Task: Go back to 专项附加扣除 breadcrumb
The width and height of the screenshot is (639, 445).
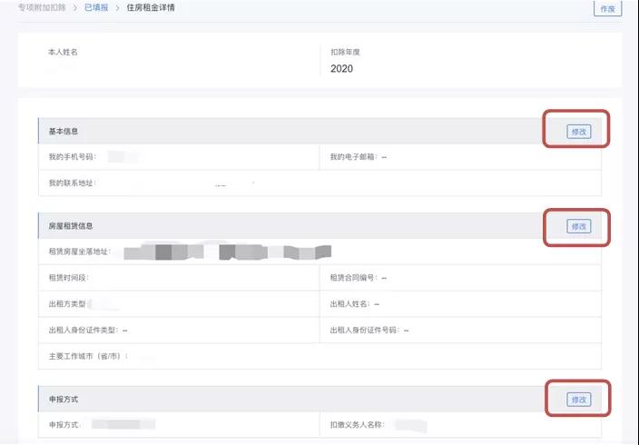Action: tap(42, 7)
